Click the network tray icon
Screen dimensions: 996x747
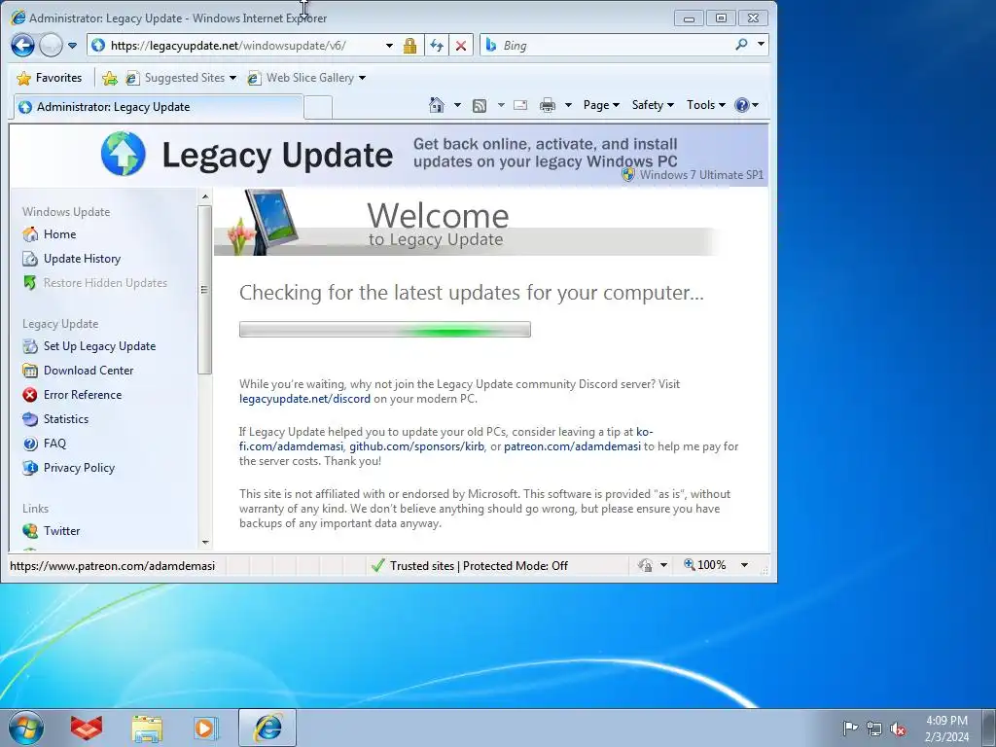[x=874, y=729]
